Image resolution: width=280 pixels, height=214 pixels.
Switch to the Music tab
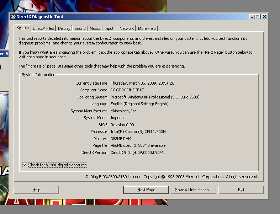tap(95, 28)
